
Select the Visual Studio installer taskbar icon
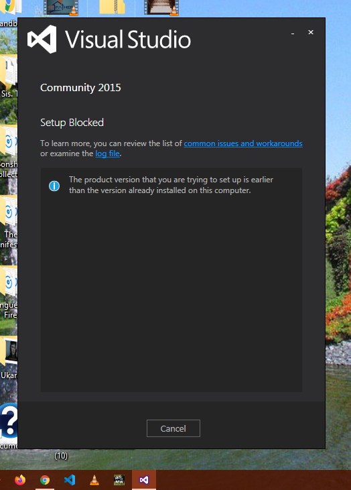(144, 480)
